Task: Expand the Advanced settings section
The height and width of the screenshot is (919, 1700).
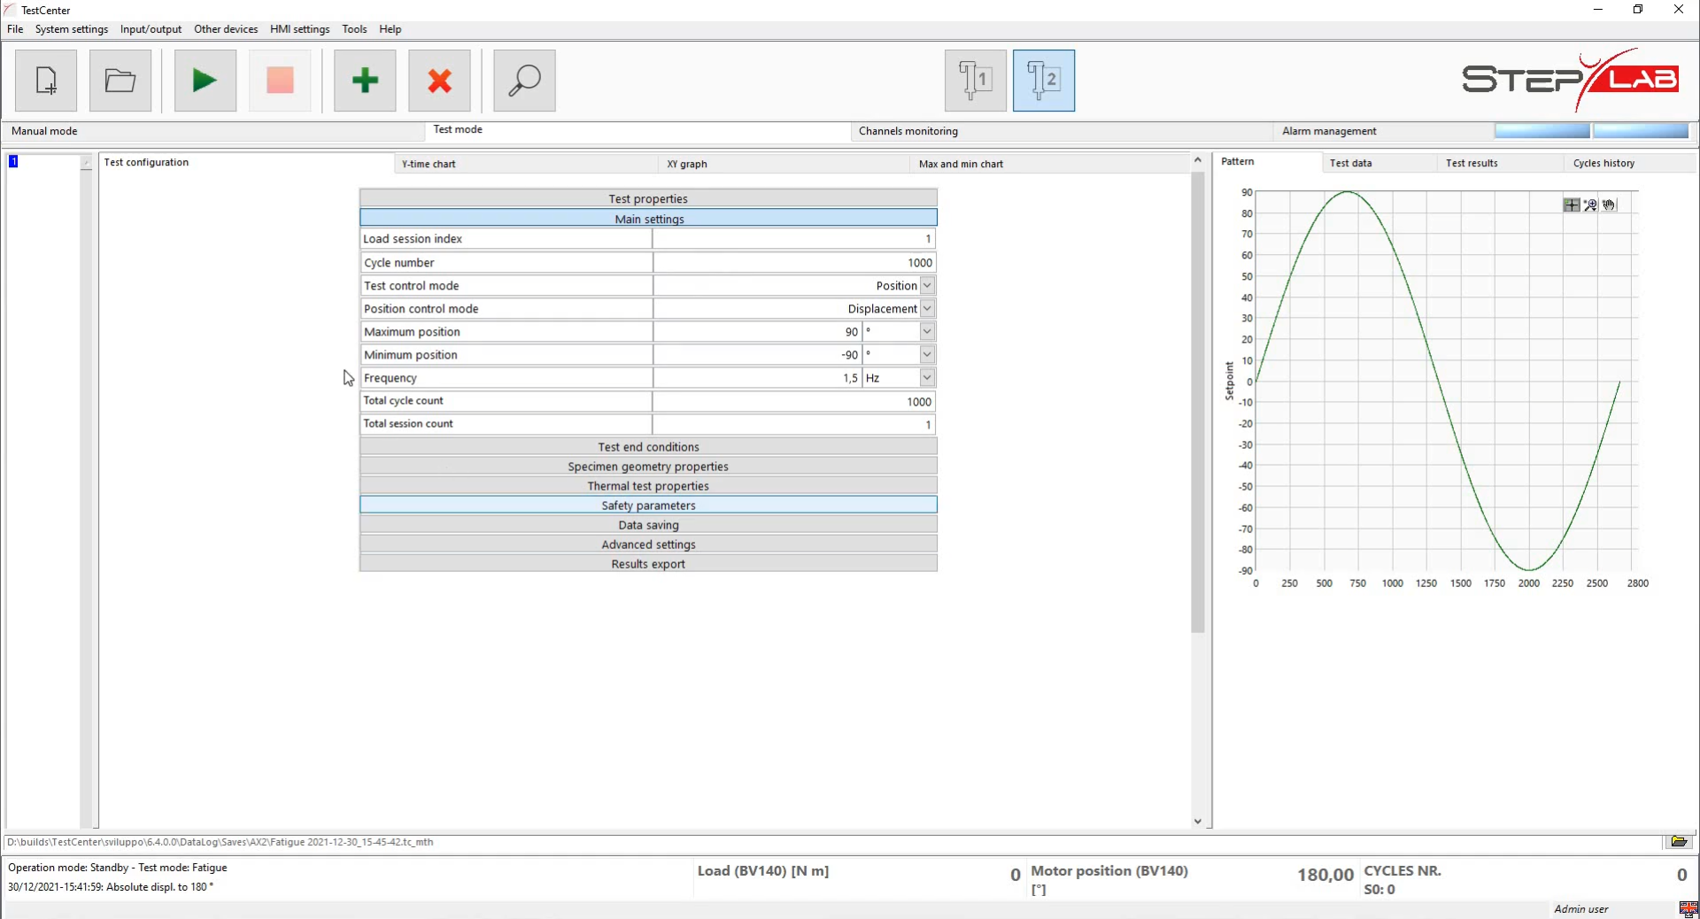Action: pos(648,544)
